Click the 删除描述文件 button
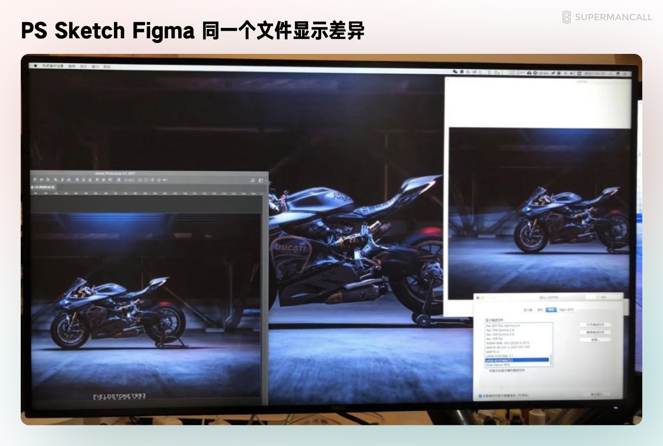This screenshot has height=446, width=663. pos(595,332)
